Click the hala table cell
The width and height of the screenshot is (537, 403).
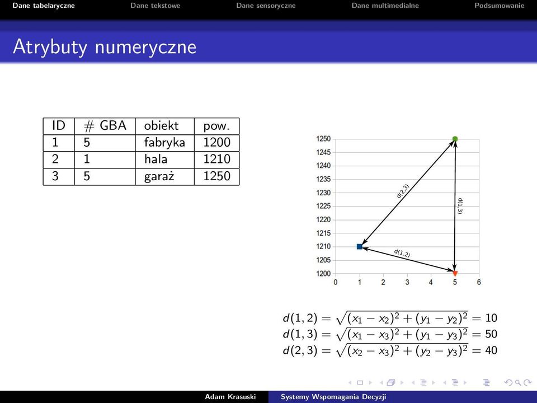164,160
